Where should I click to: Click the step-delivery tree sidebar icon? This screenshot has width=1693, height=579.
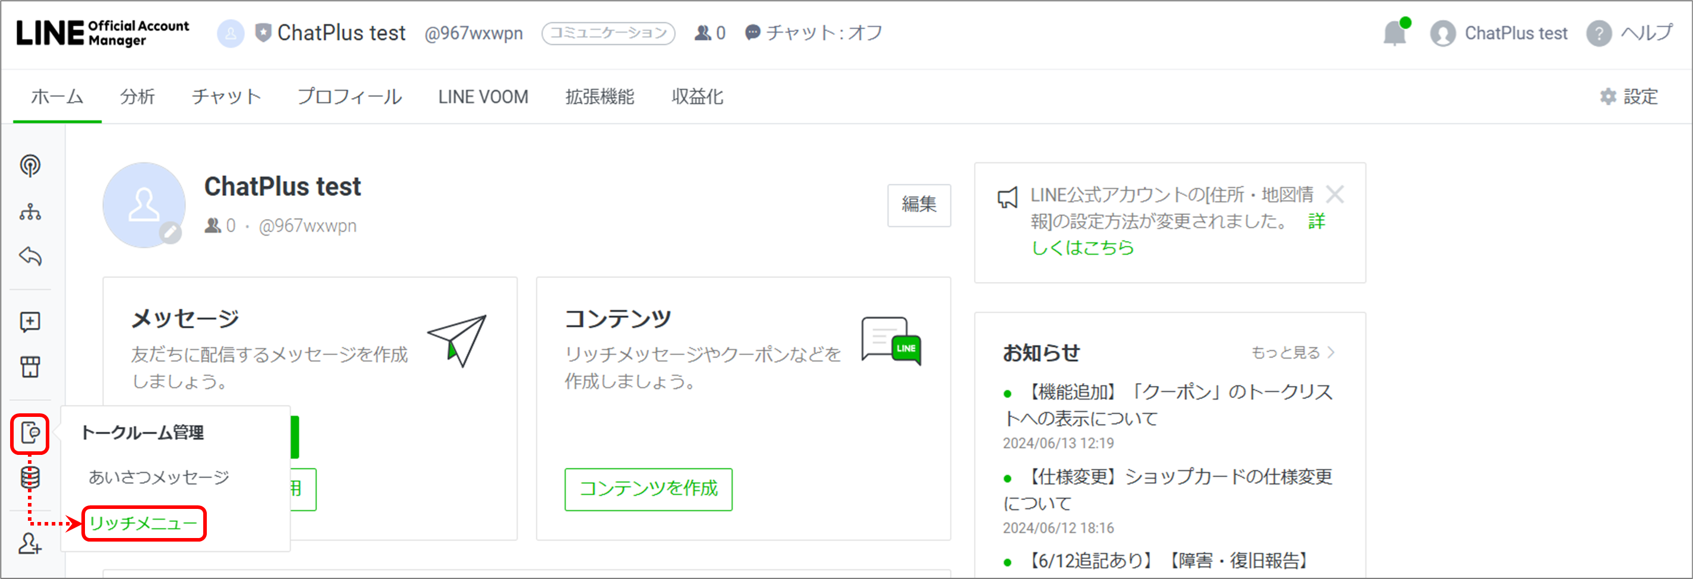(30, 211)
